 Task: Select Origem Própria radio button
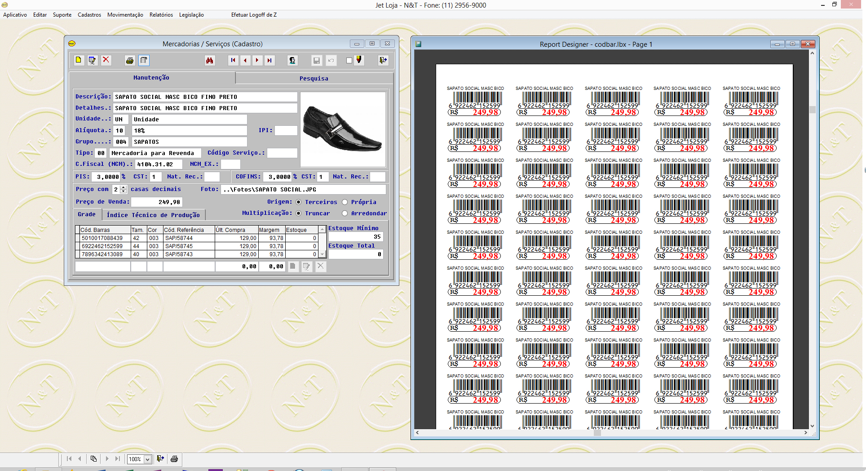345,202
